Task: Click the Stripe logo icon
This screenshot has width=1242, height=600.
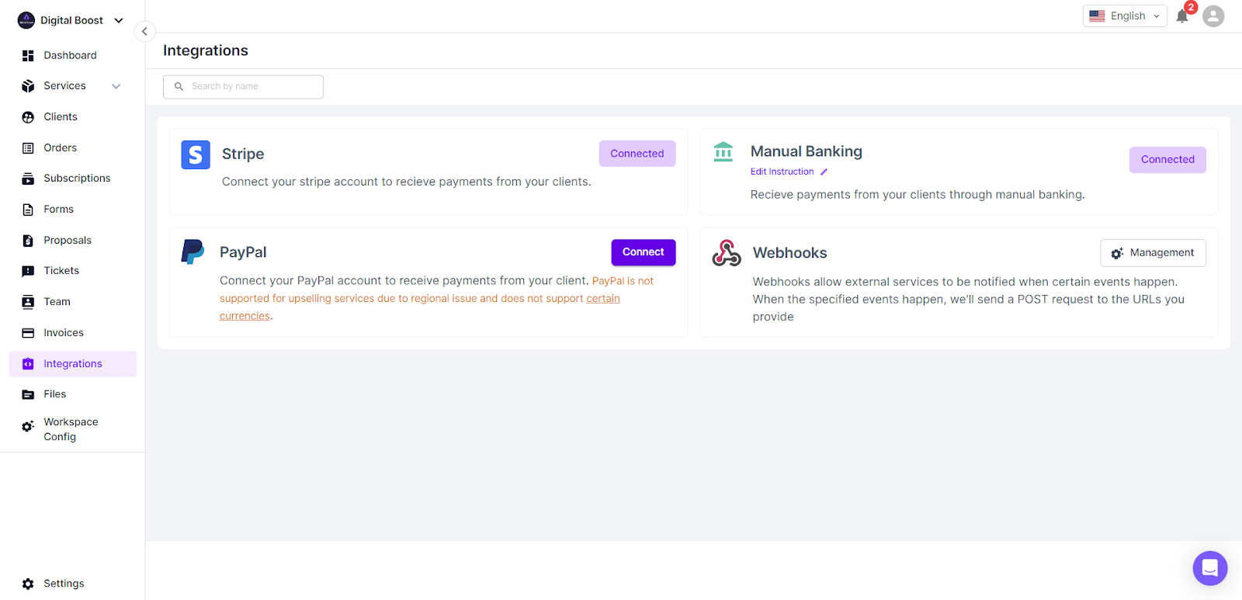Action: coord(196,154)
